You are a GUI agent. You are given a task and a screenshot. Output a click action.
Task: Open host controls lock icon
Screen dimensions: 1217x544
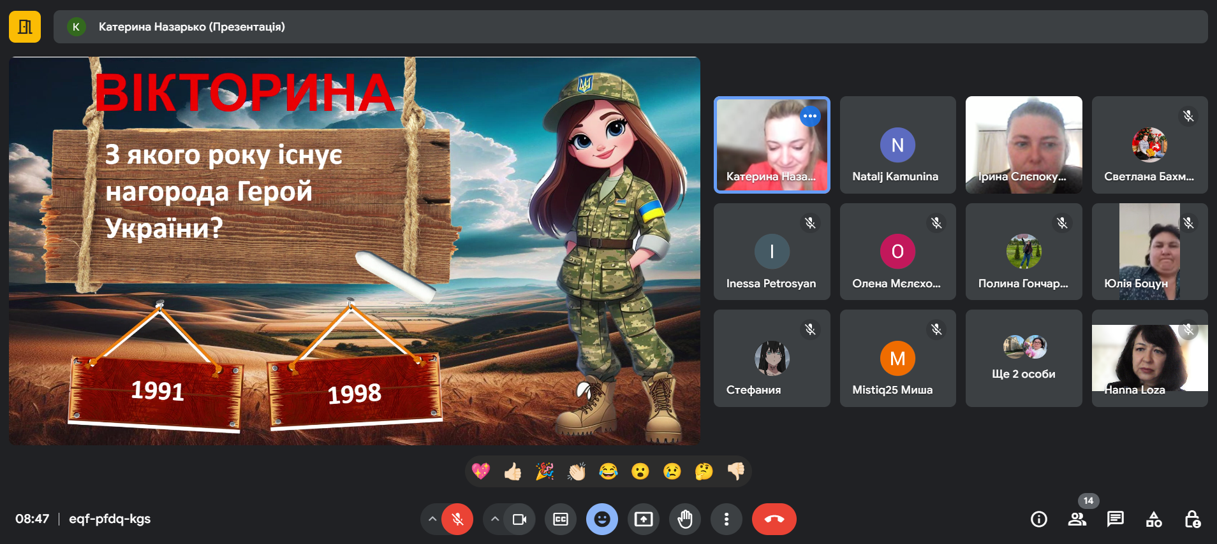(x=1191, y=519)
